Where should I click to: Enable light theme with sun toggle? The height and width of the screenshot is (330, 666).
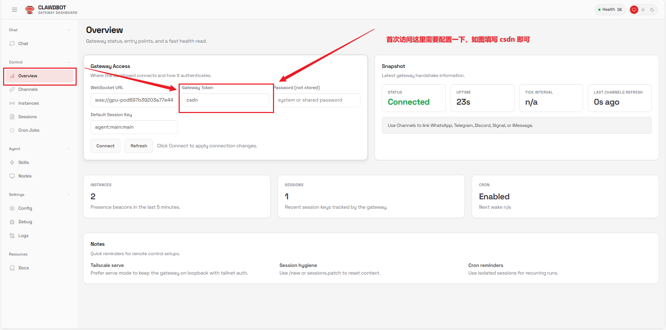pyautogui.click(x=643, y=10)
